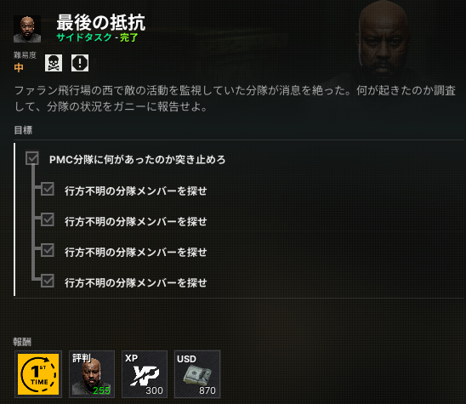Image resolution: width=466 pixels, height=404 pixels.
Task: Toggle checkbox for PMC分隊に何があったのか突き止めろ
Action: 32,158
